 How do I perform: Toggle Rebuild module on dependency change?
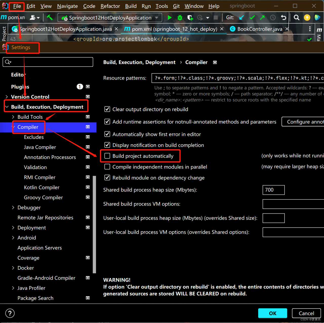click(107, 177)
